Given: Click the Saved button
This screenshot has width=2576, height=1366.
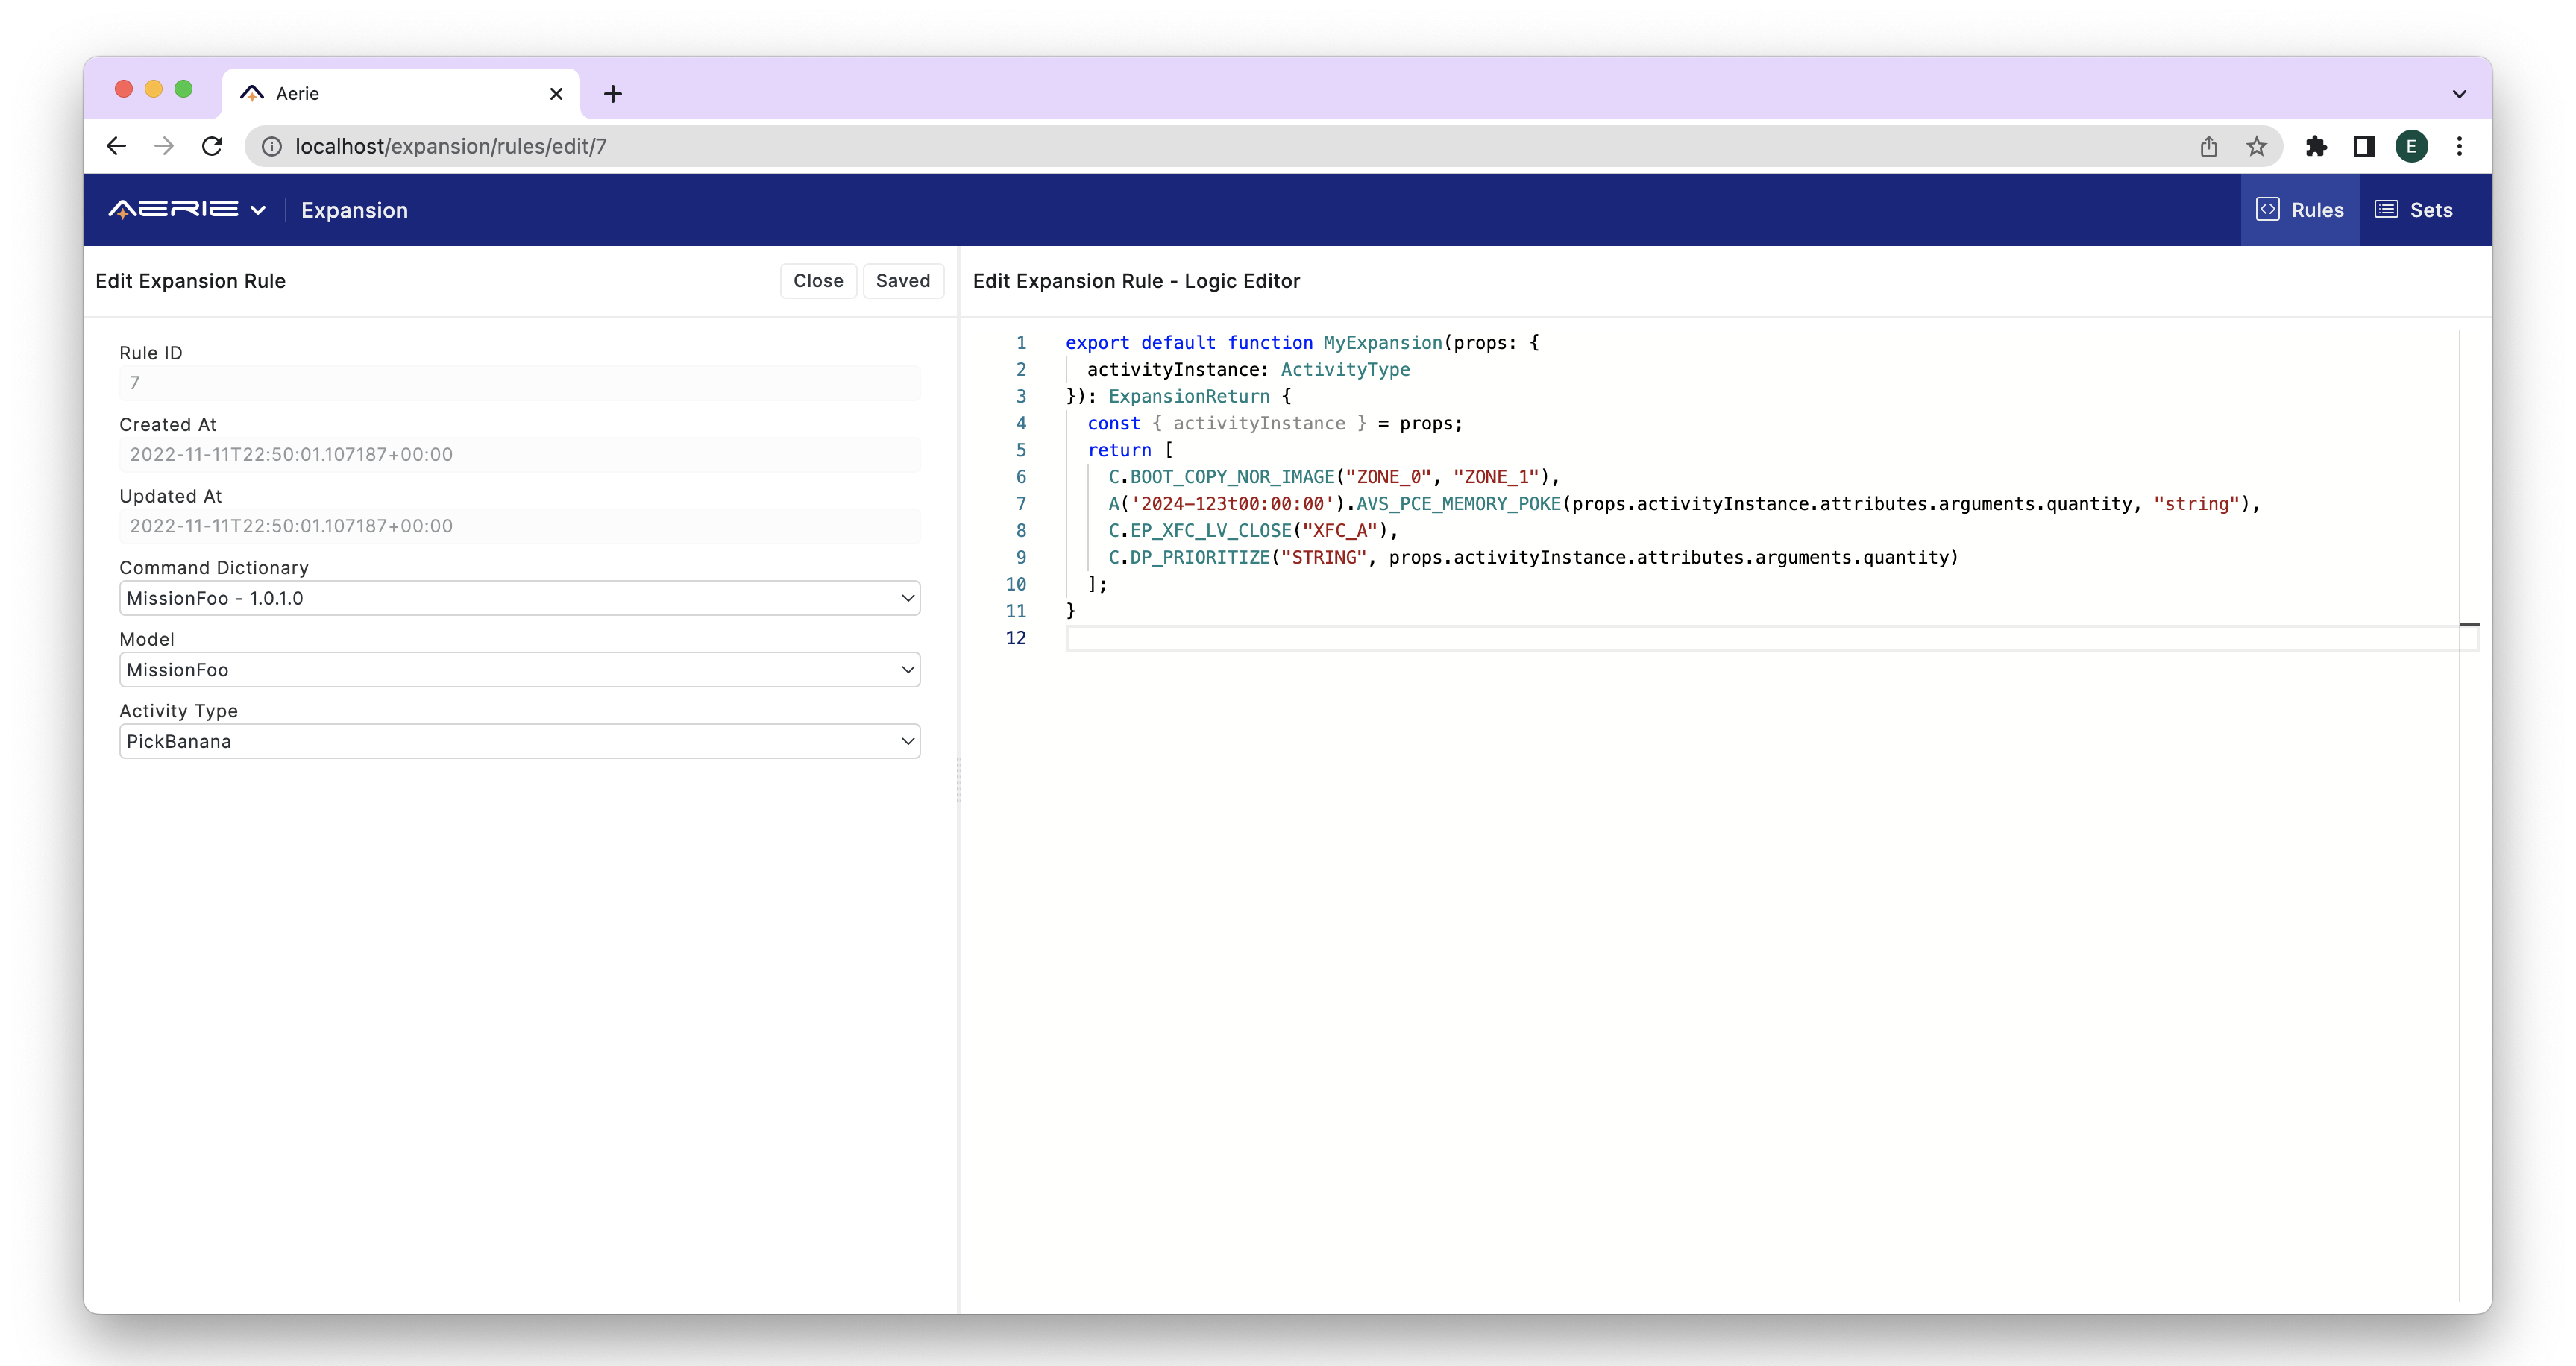Looking at the screenshot, I should (x=902, y=281).
